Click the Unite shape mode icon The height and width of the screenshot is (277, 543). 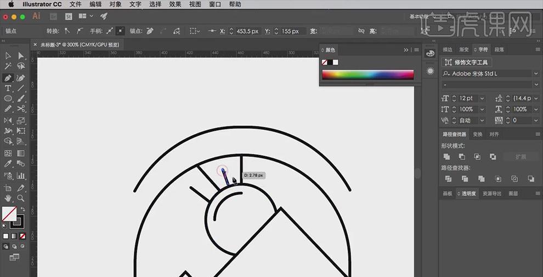coord(447,157)
